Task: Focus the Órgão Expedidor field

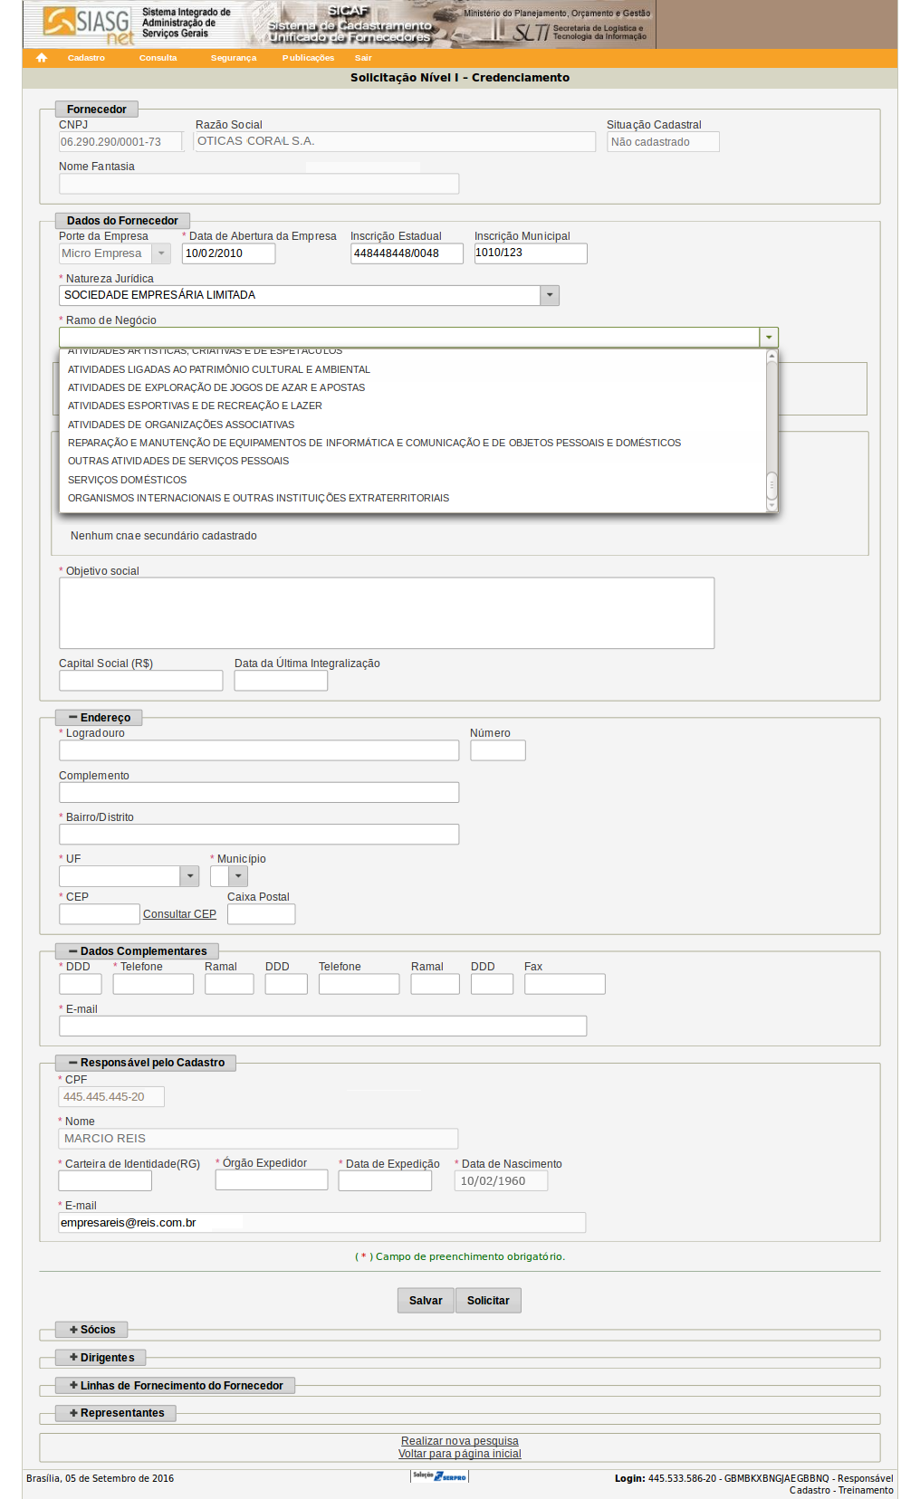Action: [272, 1179]
